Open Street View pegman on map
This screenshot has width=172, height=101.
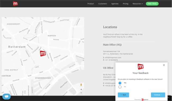coord(81,85)
